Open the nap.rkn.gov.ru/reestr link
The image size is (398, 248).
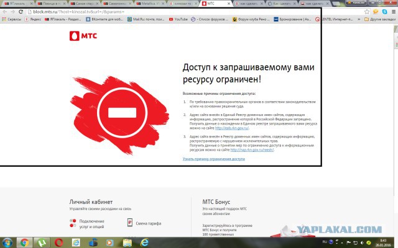252,150
